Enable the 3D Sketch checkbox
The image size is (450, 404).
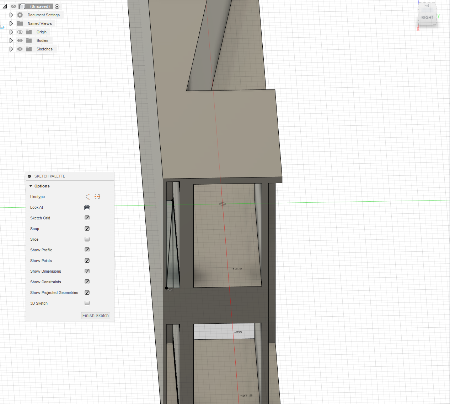tap(87, 303)
